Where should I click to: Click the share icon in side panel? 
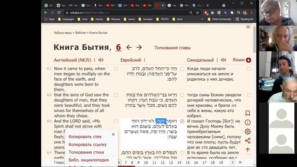[x=247, y=141]
